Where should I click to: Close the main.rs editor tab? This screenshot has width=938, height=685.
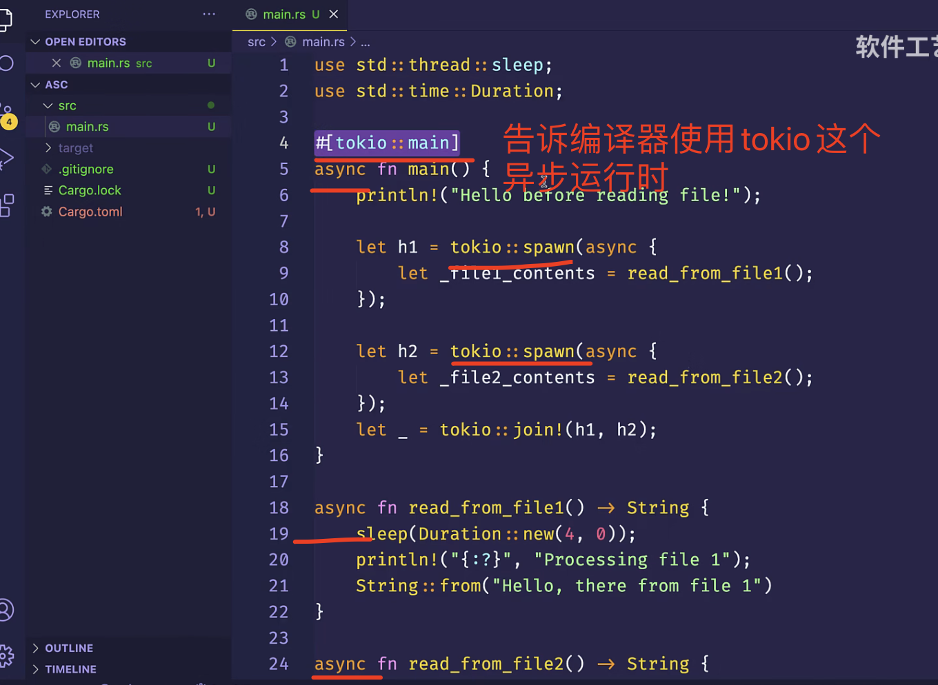pyautogui.click(x=334, y=14)
